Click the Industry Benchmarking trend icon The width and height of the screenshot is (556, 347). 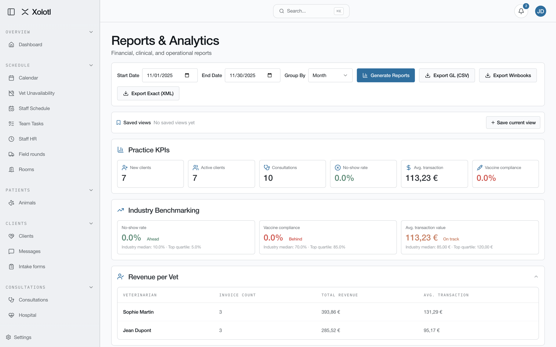(120, 210)
